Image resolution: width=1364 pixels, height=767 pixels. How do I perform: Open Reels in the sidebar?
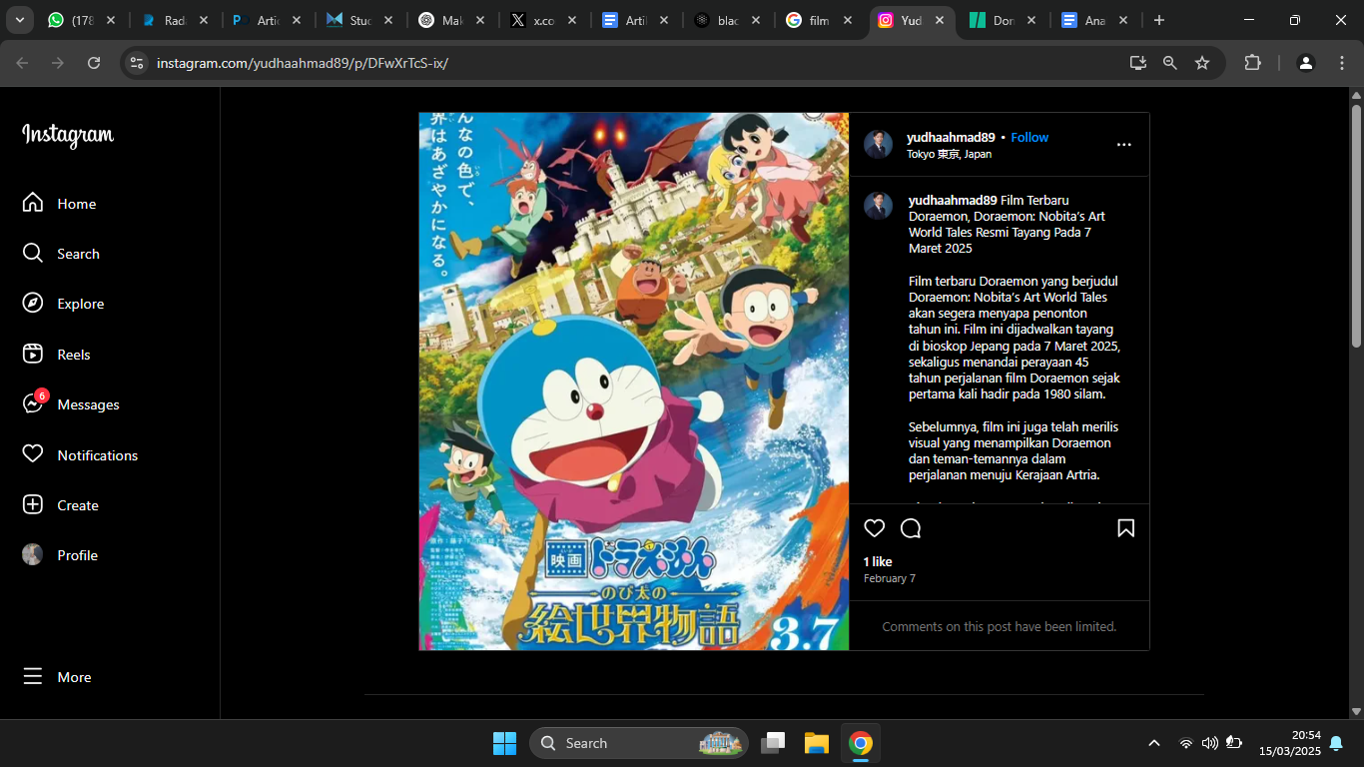pos(56,355)
